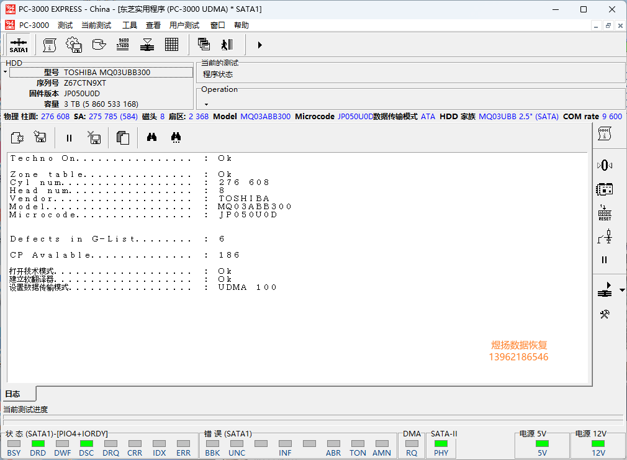This screenshot has width=627, height=460.
Task: Select the TOSHIBA MQ03UBB300 model field
Action: (101, 73)
